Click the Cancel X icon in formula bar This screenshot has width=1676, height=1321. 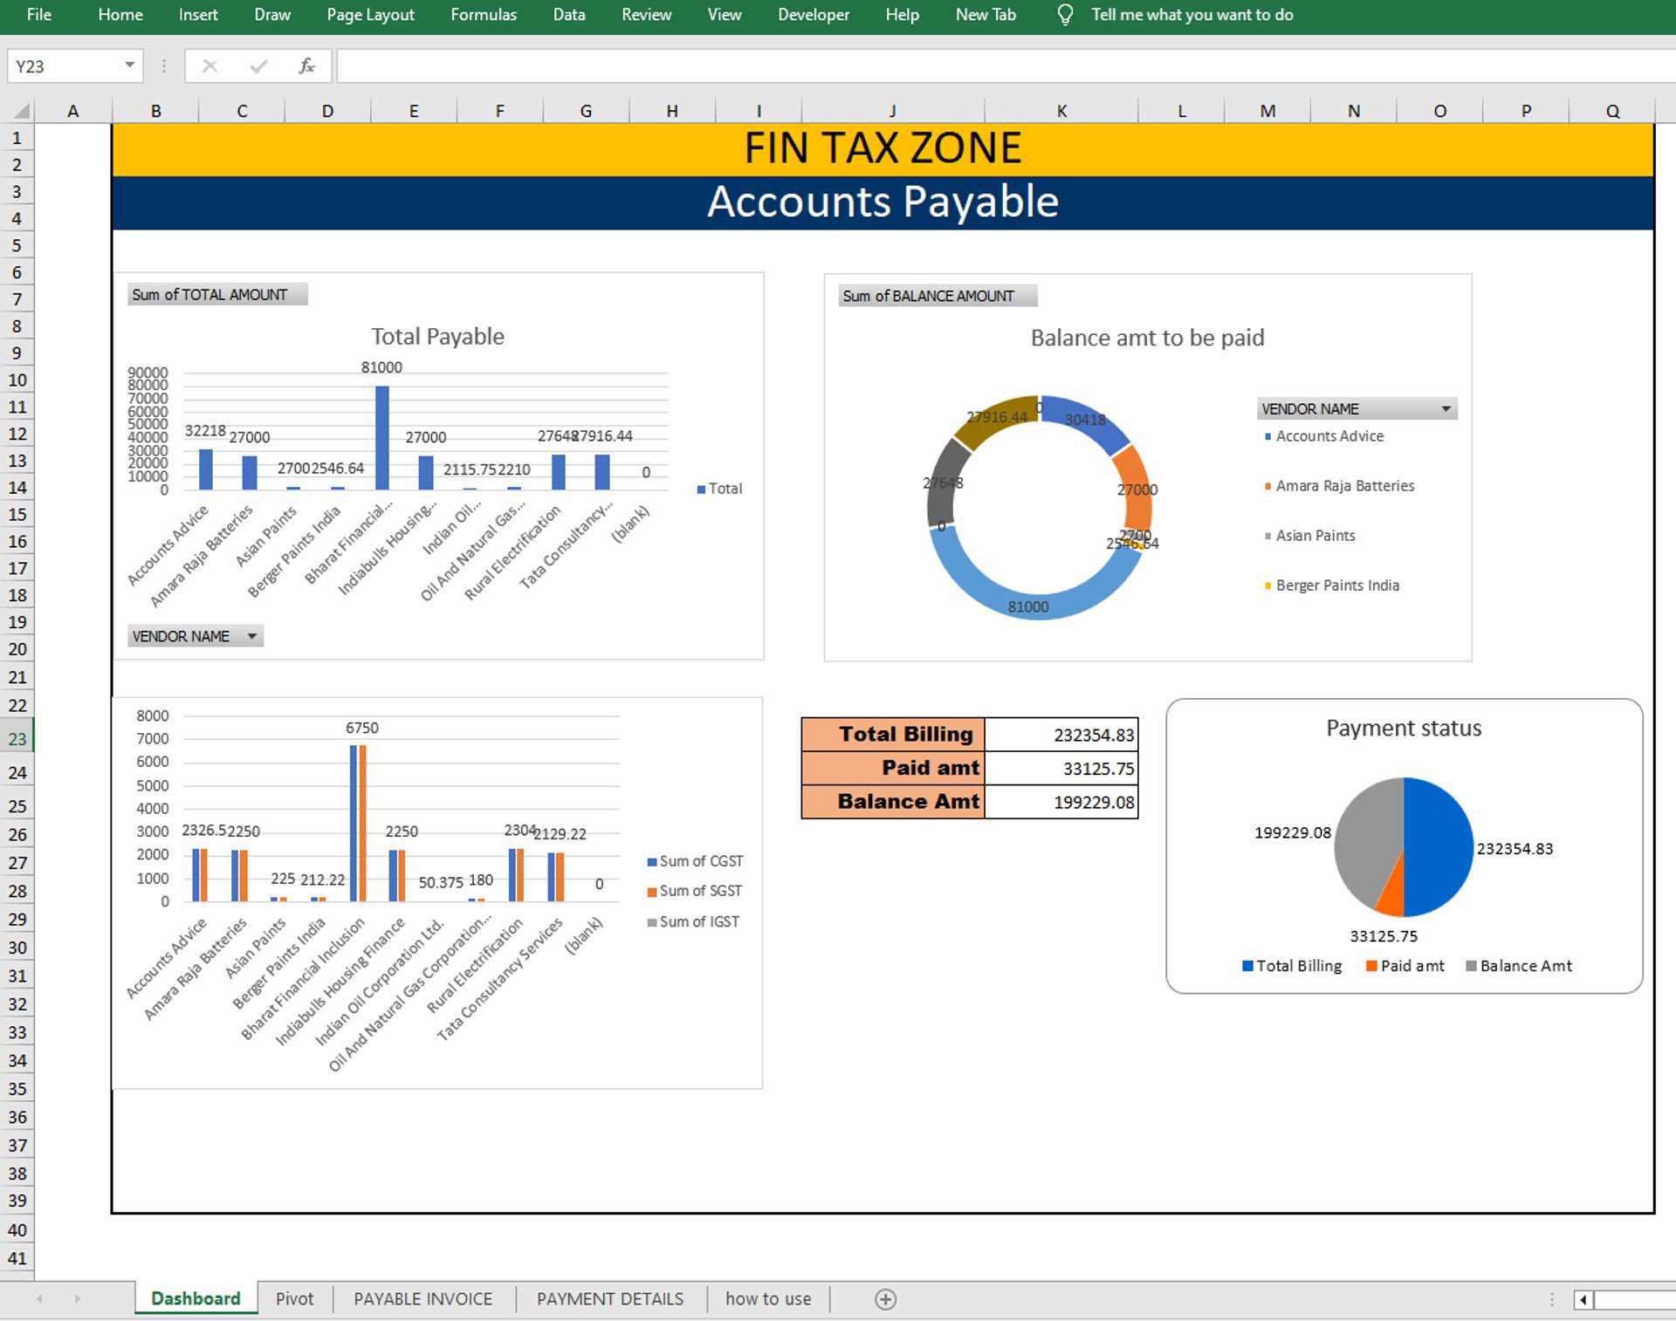point(209,66)
